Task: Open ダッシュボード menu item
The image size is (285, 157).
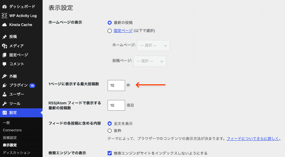Action: [x=21, y=7]
